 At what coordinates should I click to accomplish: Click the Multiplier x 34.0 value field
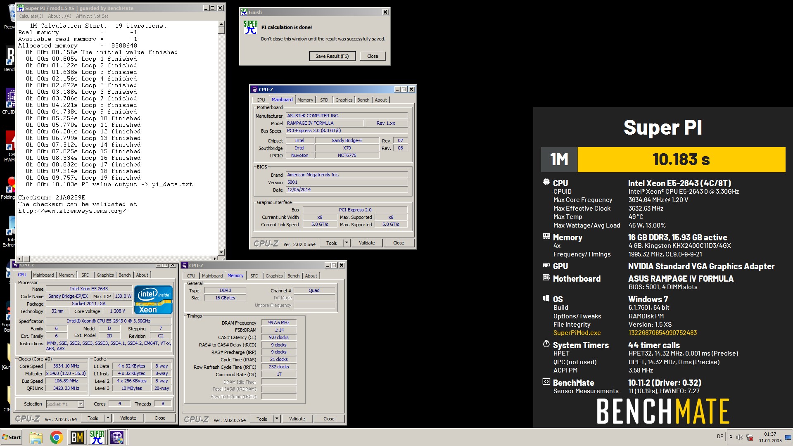(66, 373)
